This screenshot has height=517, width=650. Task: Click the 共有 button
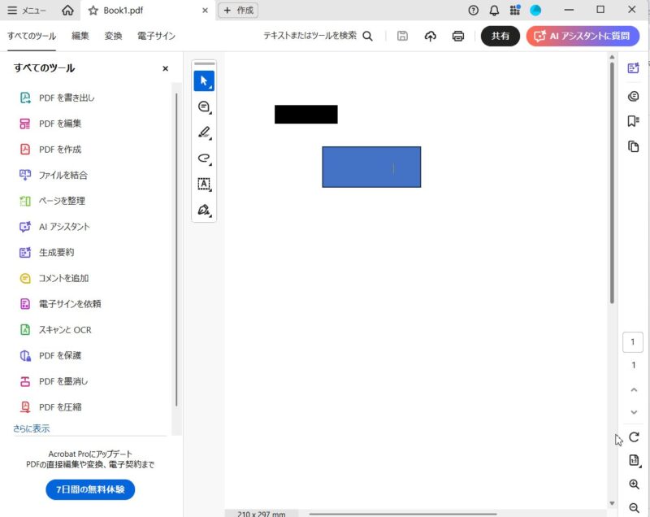click(x=500, y=36)
